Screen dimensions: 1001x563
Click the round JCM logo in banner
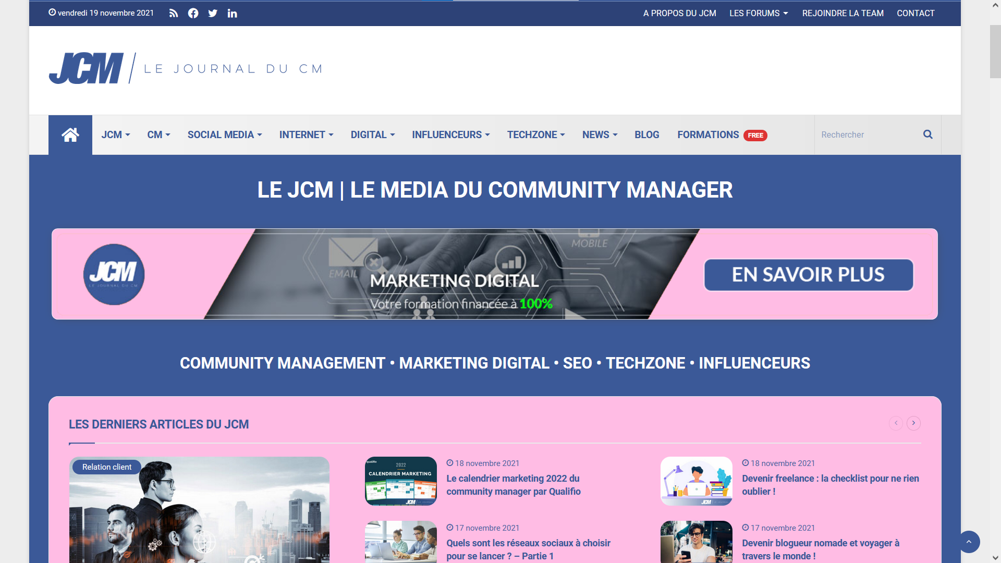tap(114, 274)
